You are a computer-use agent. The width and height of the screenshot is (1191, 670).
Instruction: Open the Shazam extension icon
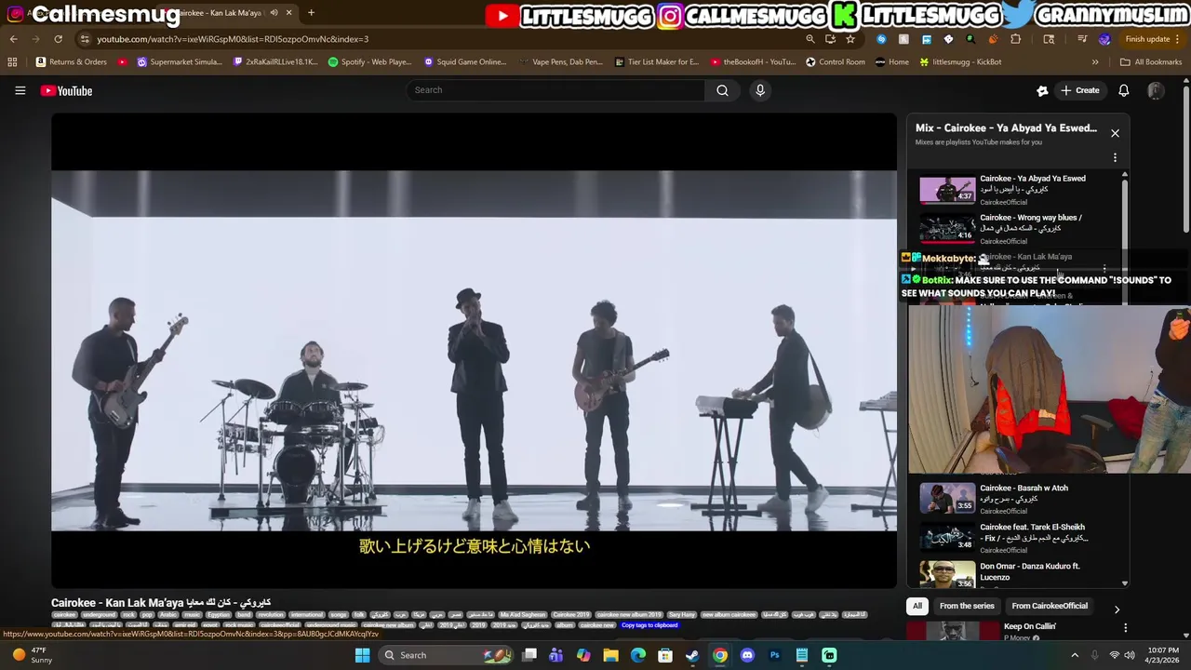click(881, 39)
